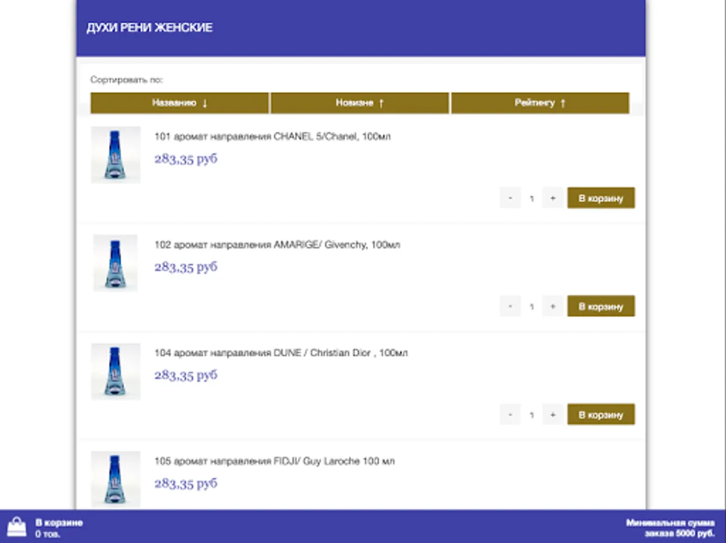Open DUNE Christian Dior product thumbnail
This screenshot has height=543, width=726.
tap(116, 372)
